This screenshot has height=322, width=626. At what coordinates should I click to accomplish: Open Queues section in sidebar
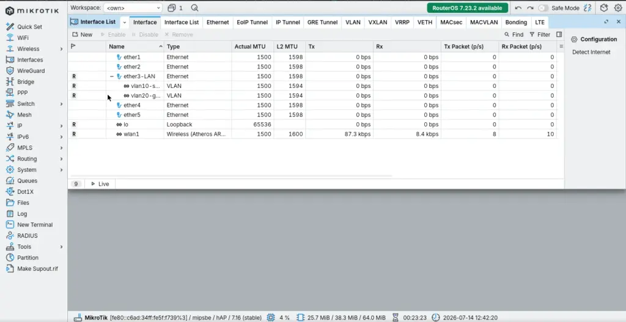click(27, 181)
